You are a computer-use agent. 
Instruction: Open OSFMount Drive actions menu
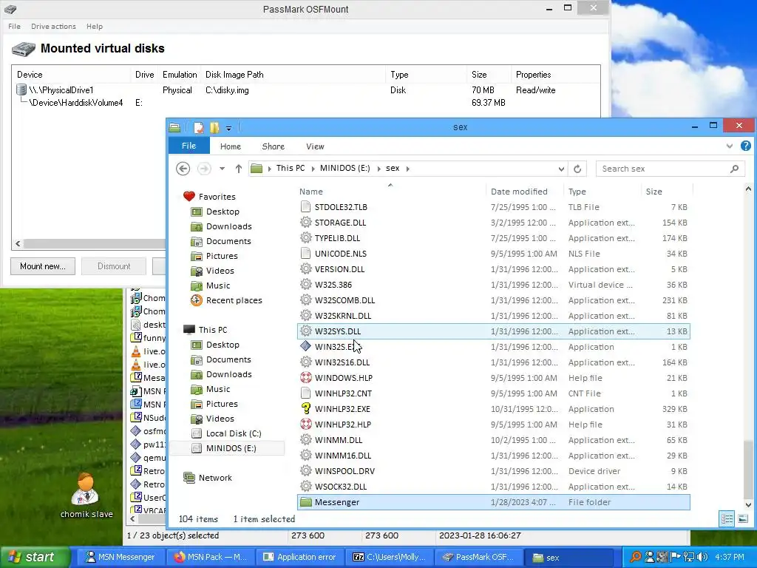pos(53,26)
